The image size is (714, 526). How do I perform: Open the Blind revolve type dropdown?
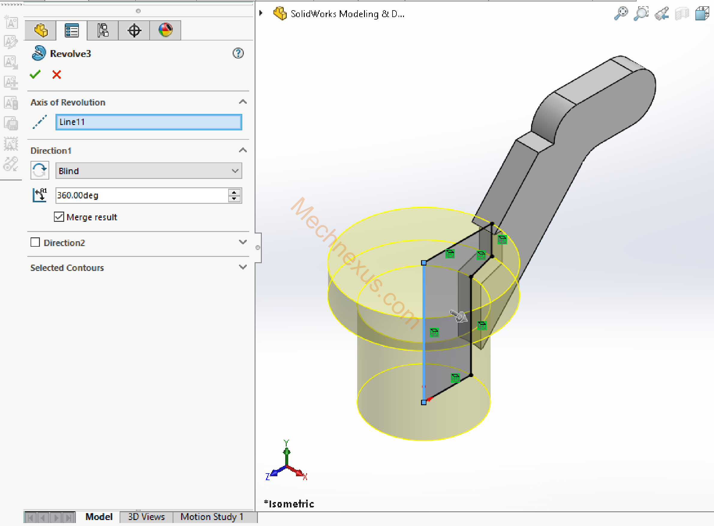click(x=148, y=171)
